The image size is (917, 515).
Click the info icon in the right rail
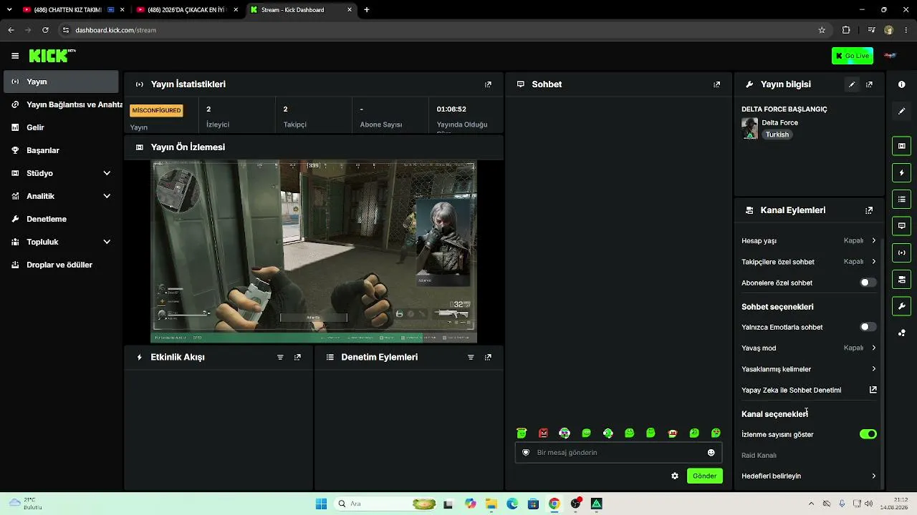click(x=901, y=84)
